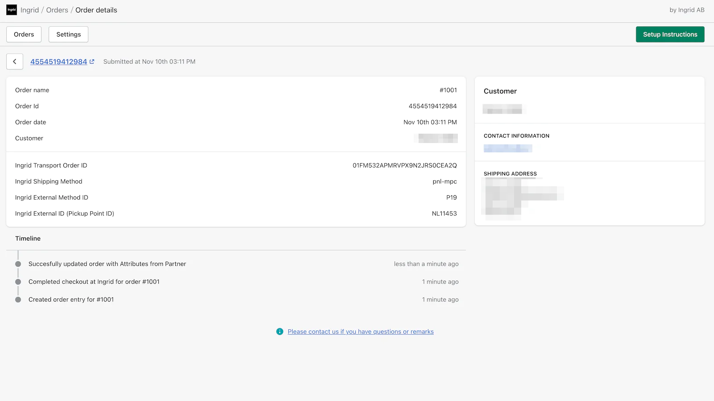Click Ingrid breadcrumb
Image resolution: width=714 pixels, height=401 pixels.
(x=29, y=10)
